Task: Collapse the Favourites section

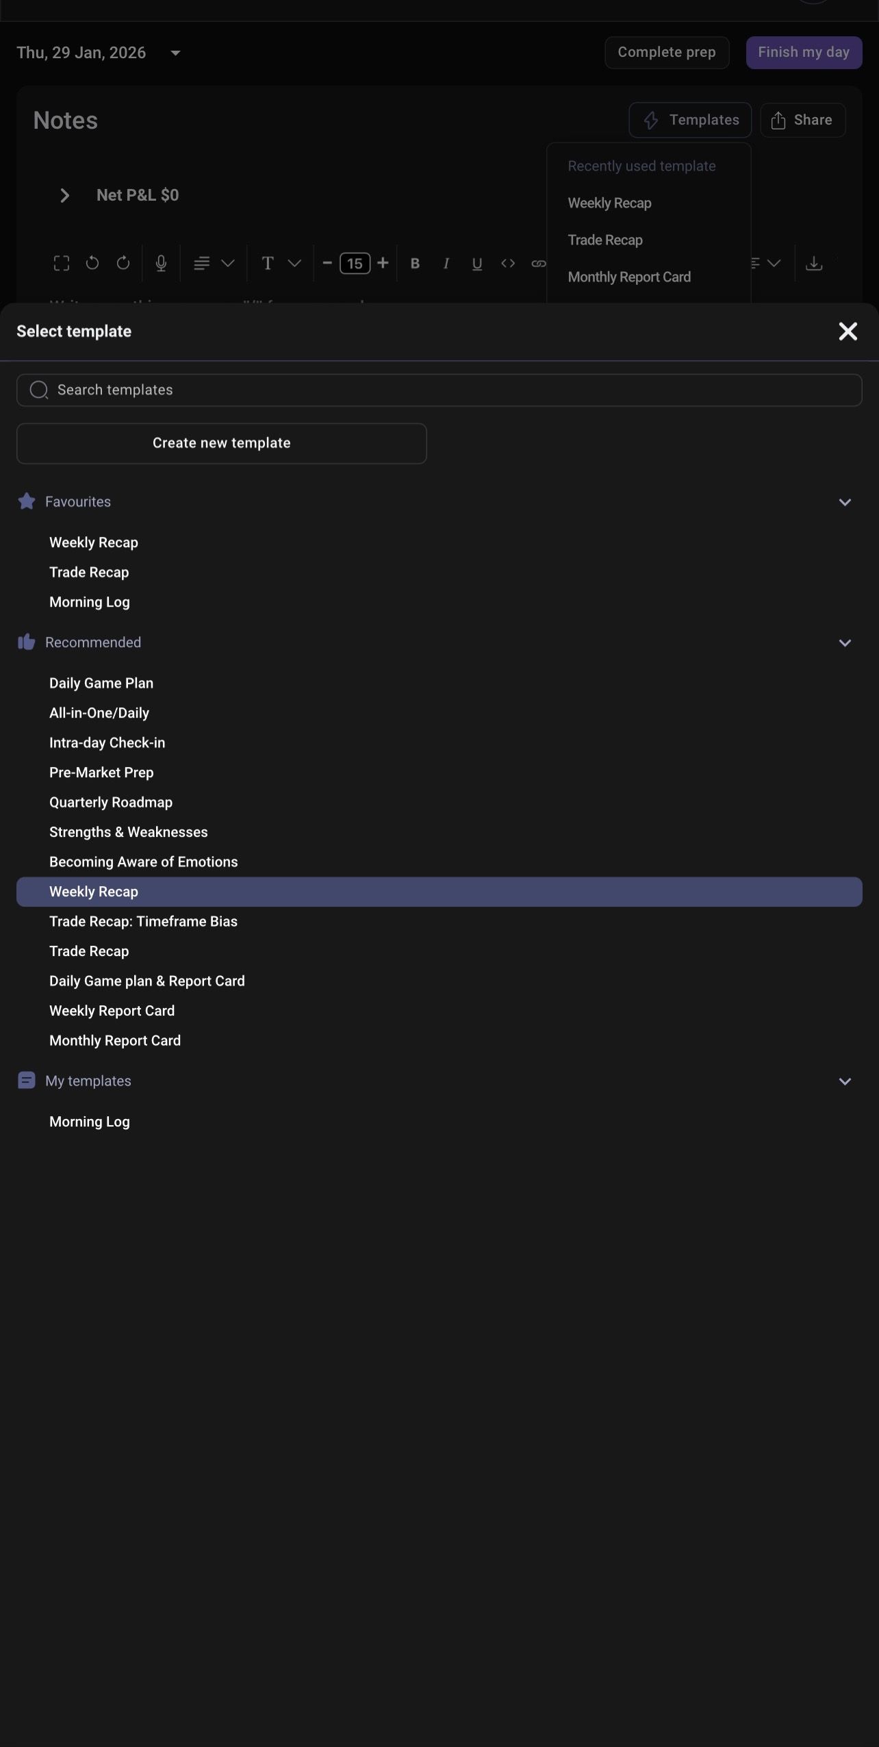Action: click(x=845, y=502)
